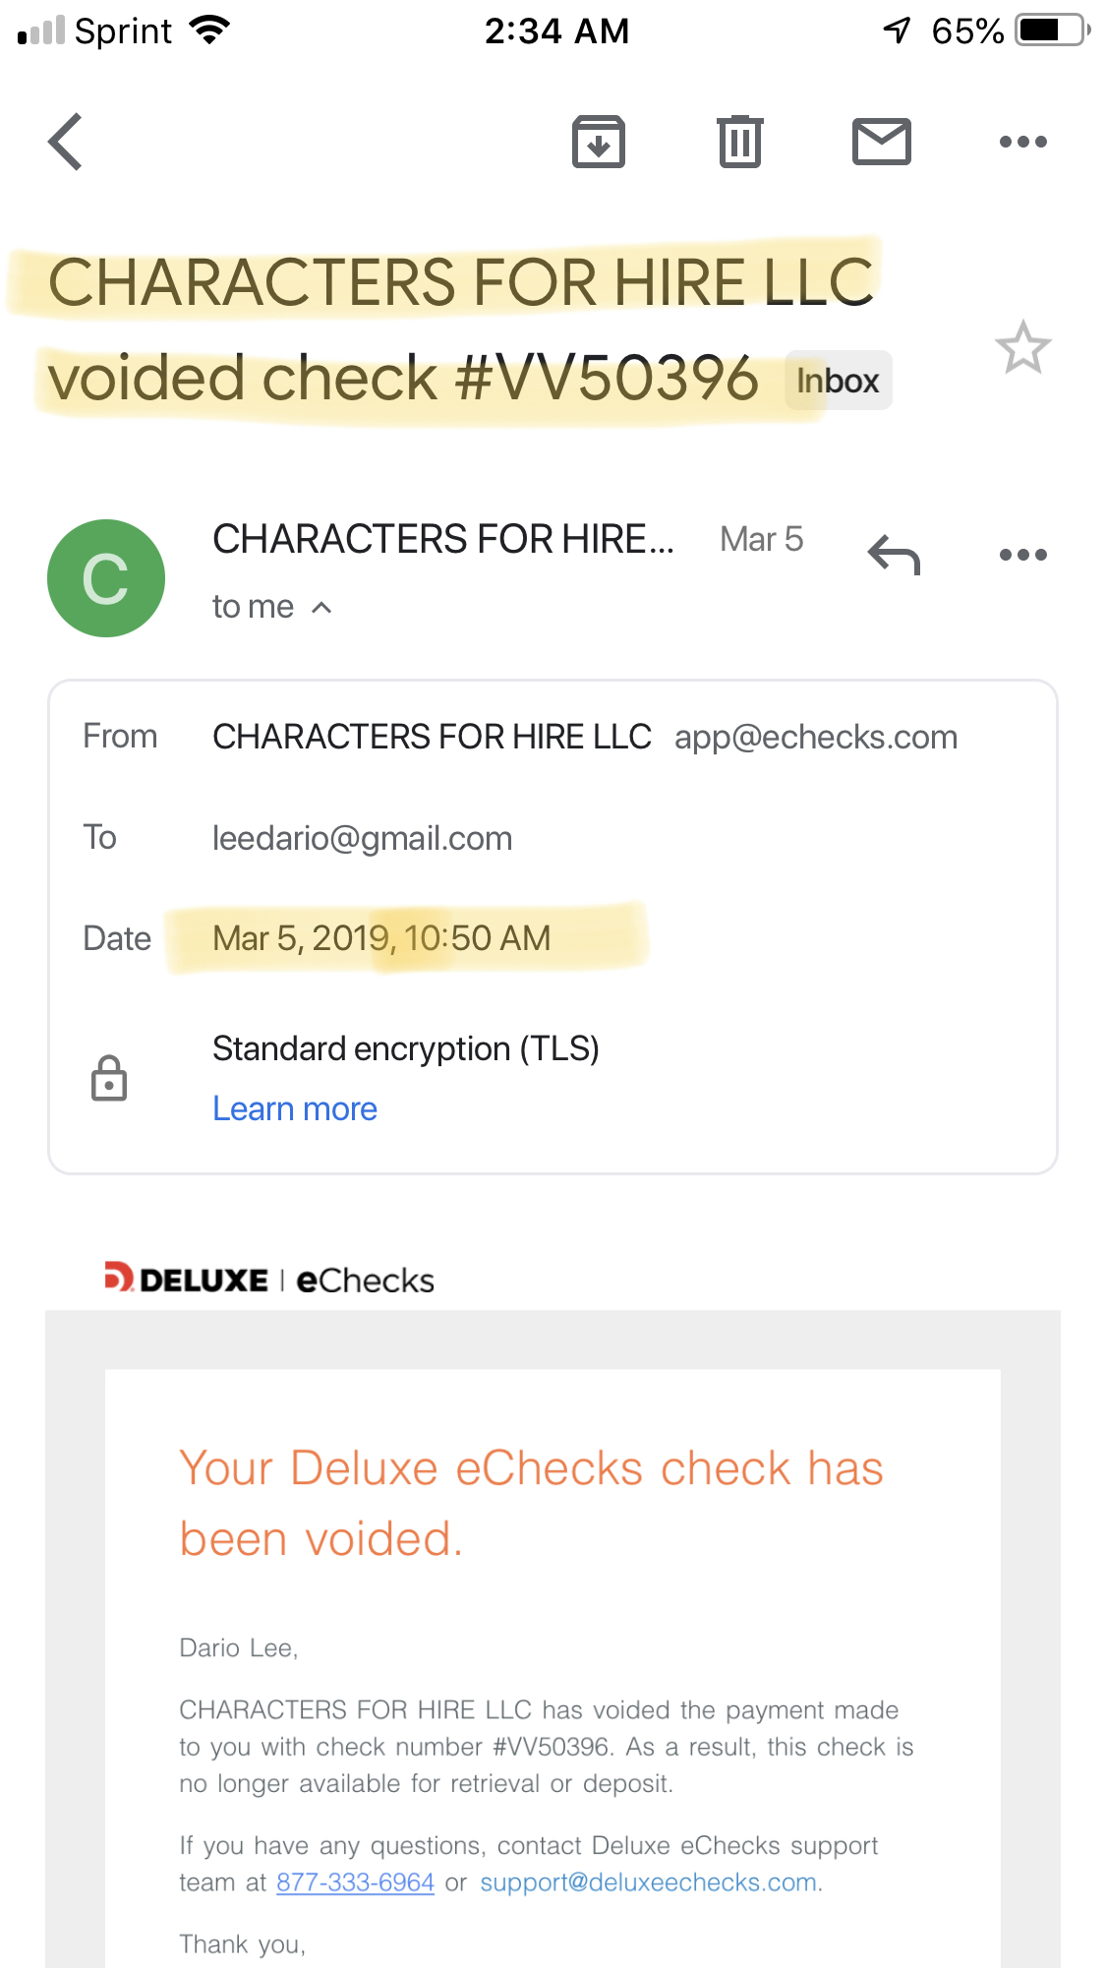Star the voided check email
1106x1968 pixels.
1022,347
